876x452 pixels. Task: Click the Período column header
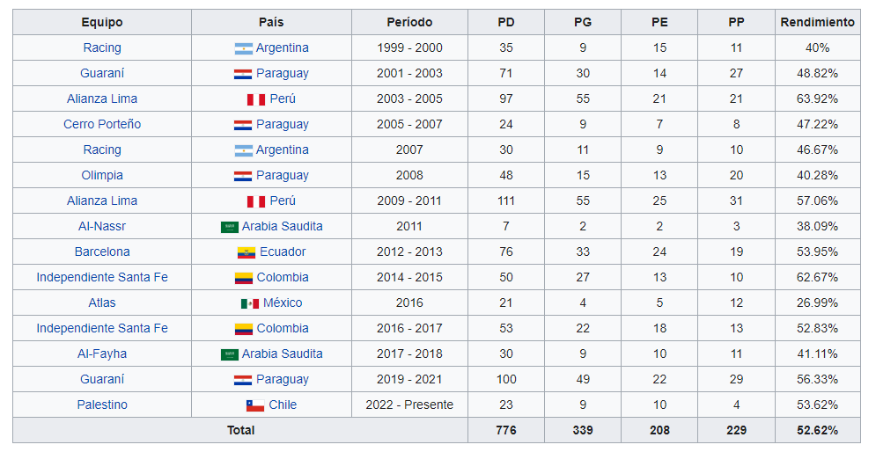409,22
